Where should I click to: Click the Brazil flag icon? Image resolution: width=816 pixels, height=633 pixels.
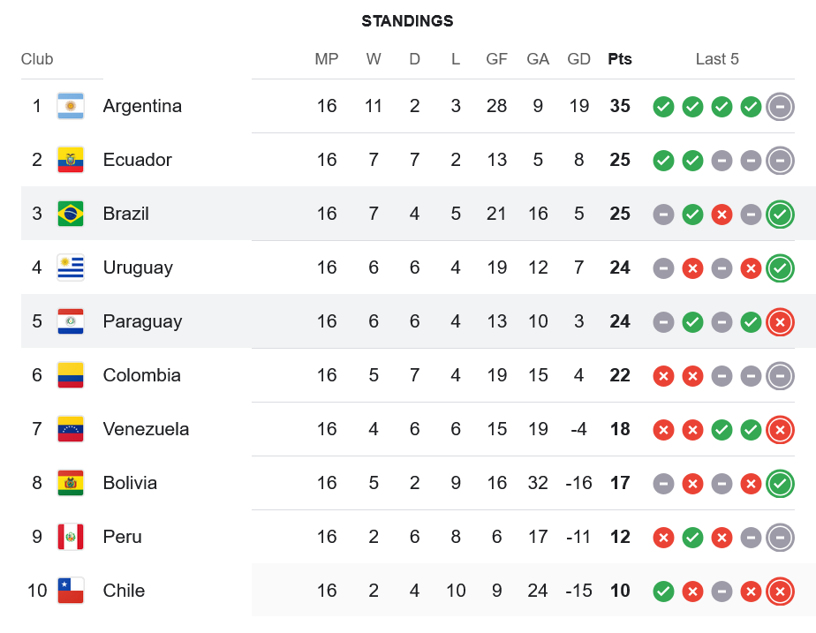[71, 214]
